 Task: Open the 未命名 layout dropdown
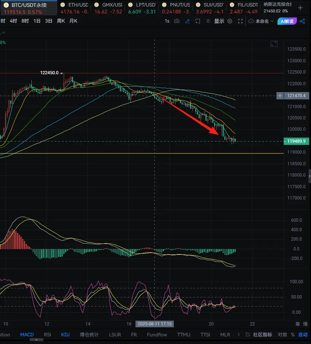pyautogui.click(x=261, y=21)
